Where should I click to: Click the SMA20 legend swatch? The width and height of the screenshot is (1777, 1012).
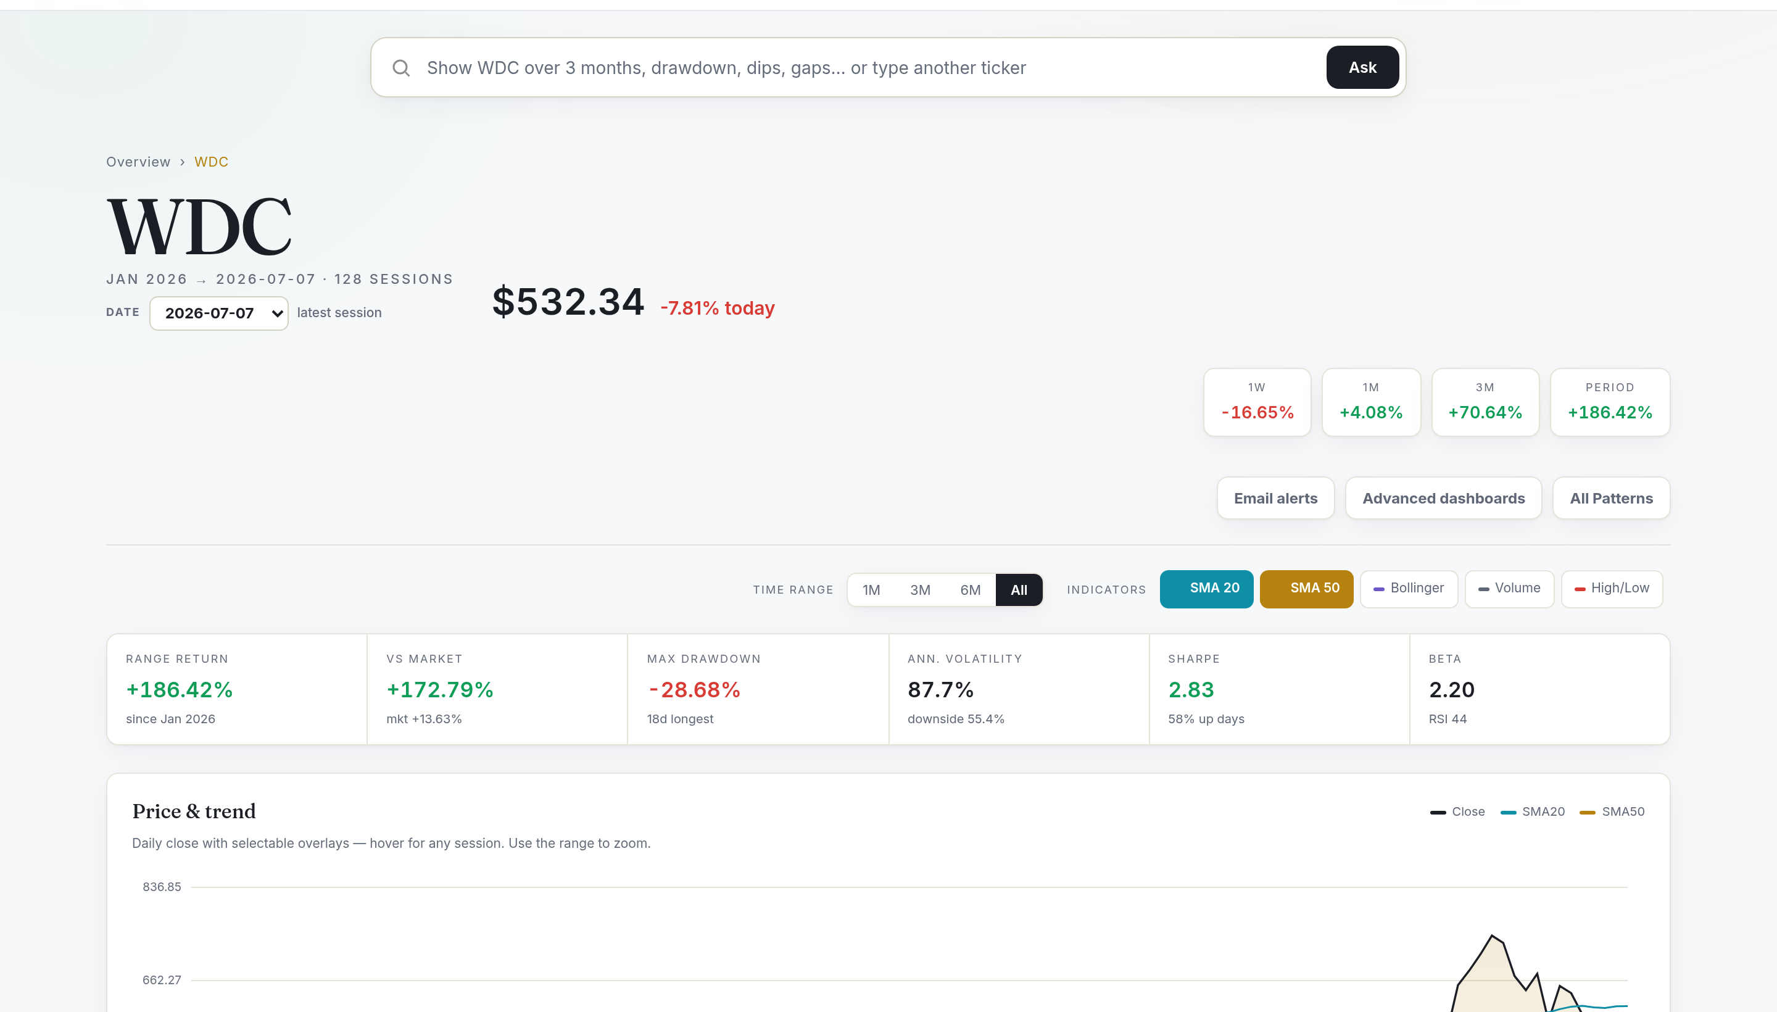pos(1508,812)
